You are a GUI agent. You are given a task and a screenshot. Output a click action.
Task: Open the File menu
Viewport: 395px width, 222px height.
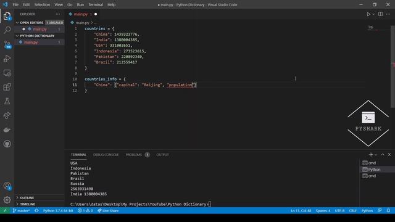15,4
